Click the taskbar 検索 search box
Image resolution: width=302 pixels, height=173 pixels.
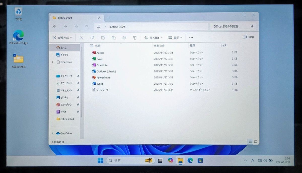tap(130, 160)
